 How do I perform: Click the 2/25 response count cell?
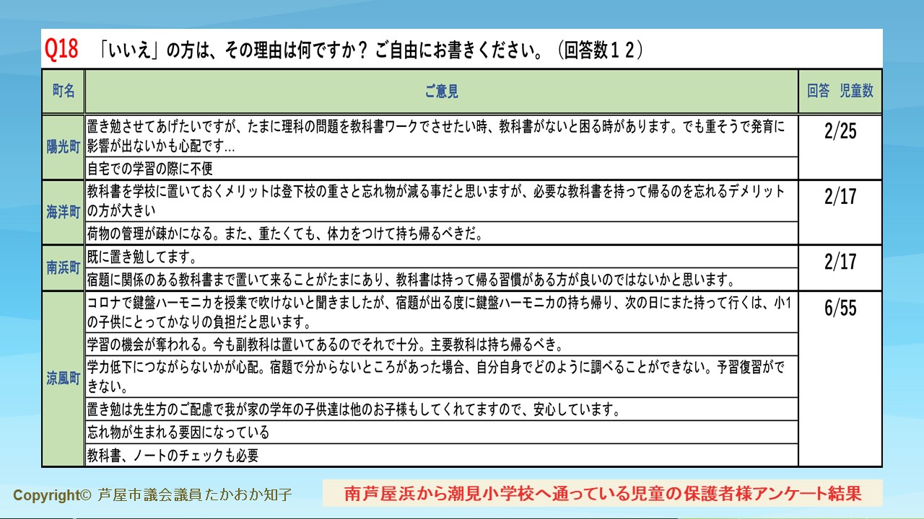click(840, 147)
